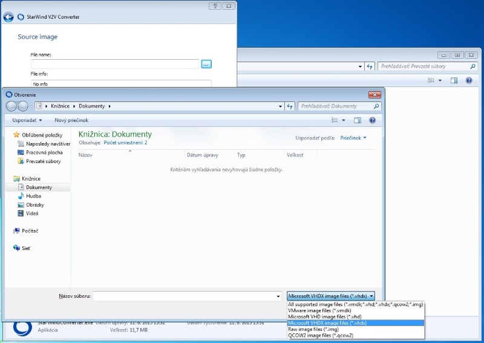Screen dimensions: 484x343
Task: Click the StarWindConverter.exe file icon
Action: tap(22, 329)
